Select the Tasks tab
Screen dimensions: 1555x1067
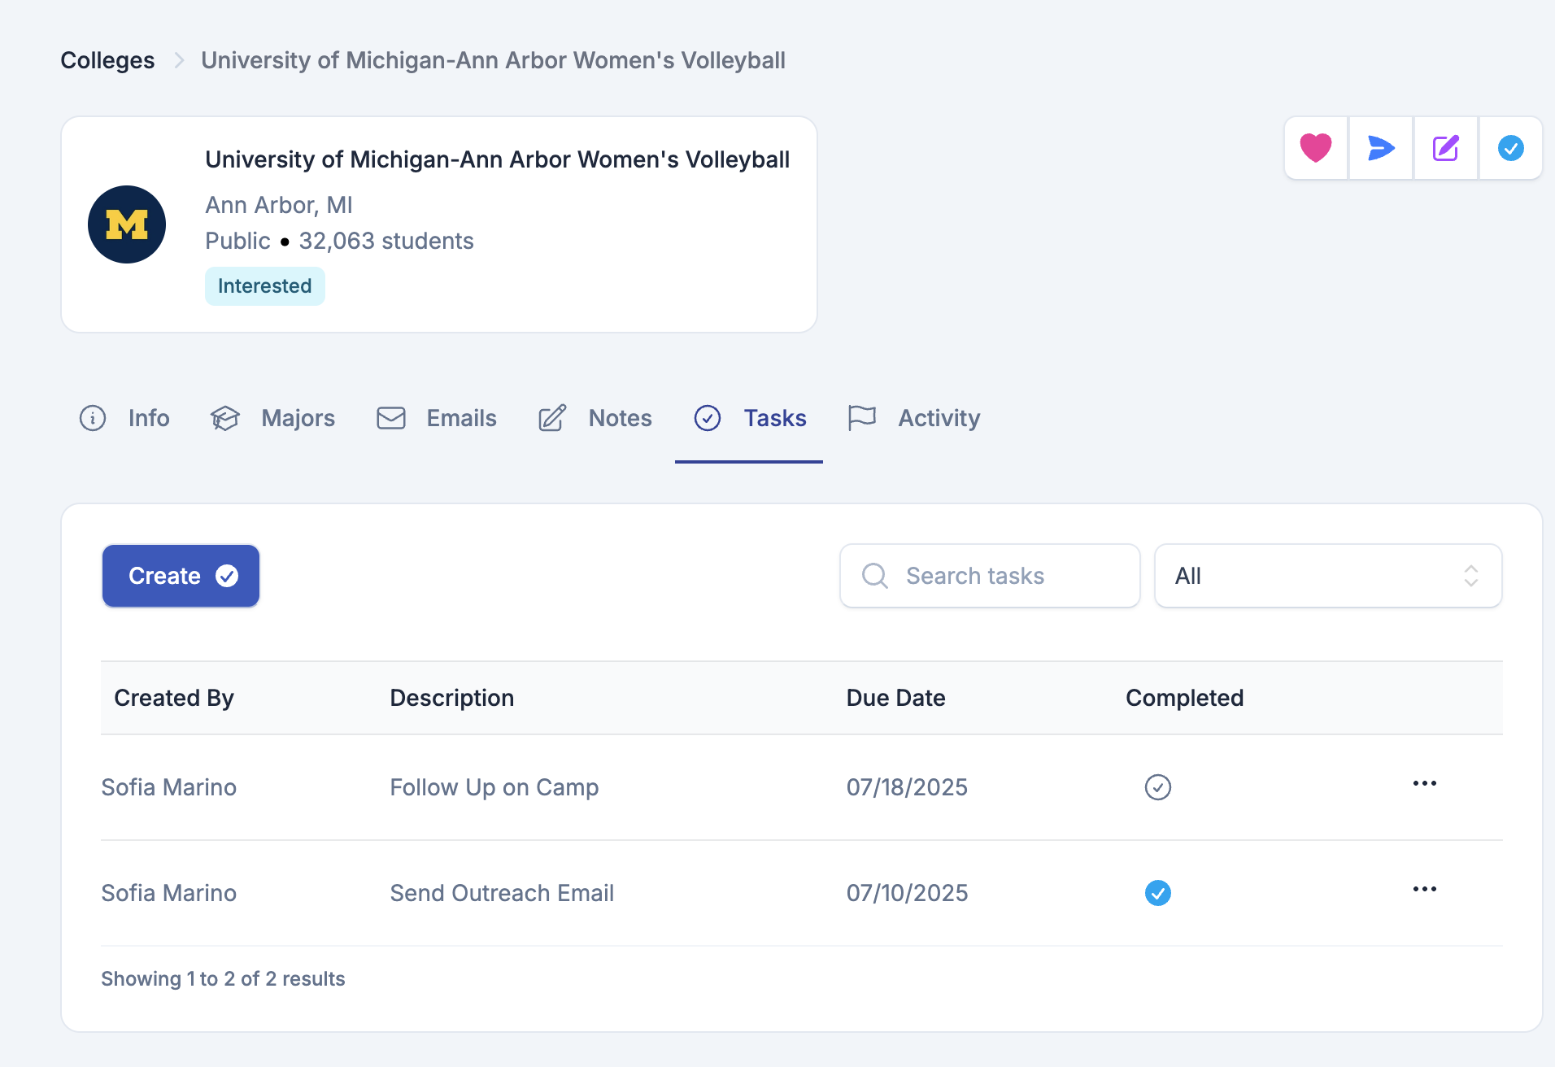(x=750, y=418)
